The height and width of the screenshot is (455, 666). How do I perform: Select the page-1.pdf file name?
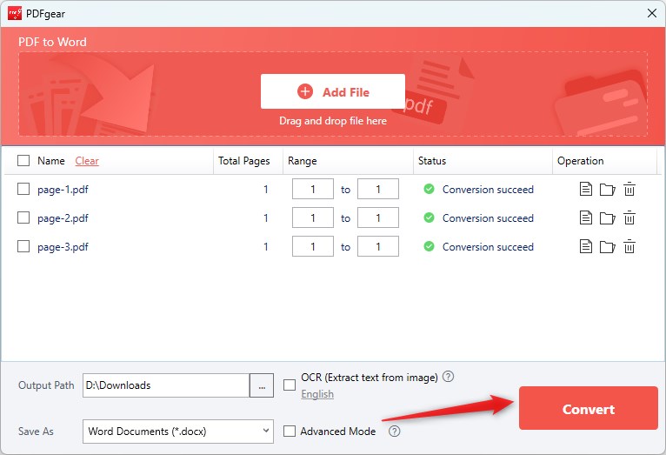click(63, 190)
